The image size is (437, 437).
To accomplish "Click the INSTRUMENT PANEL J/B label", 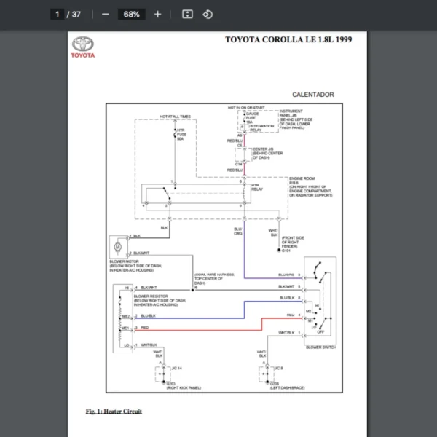I will tap(291, 113).
